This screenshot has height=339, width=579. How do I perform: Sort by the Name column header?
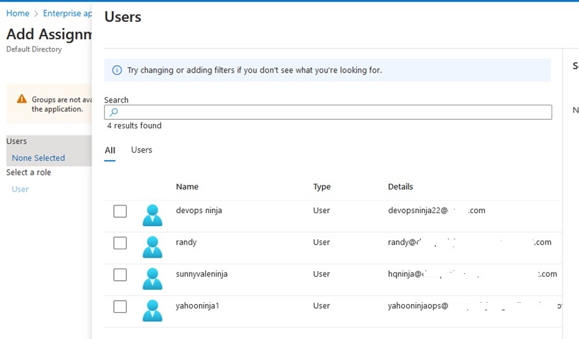(x=187, y=187)
